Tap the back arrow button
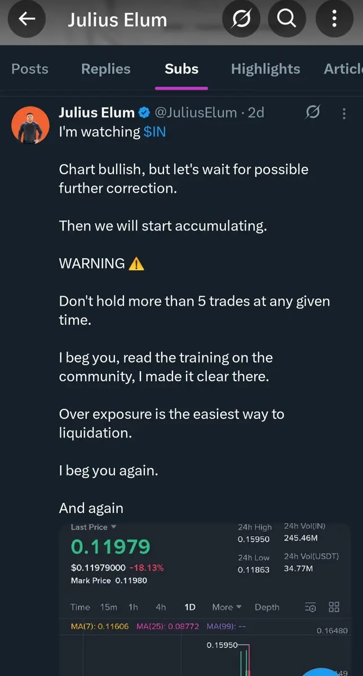363x676 pixels. point(26,19)
